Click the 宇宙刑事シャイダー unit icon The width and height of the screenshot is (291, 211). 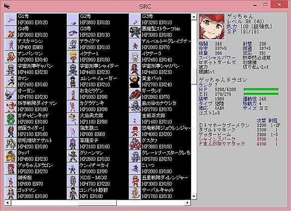(x=73, y=69)
